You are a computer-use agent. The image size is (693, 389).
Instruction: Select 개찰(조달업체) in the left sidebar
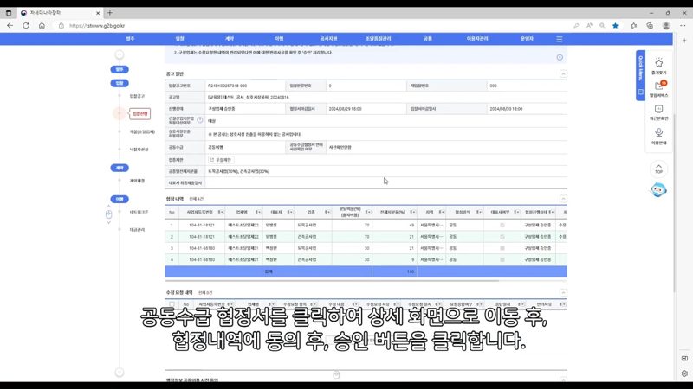[142, 131]
